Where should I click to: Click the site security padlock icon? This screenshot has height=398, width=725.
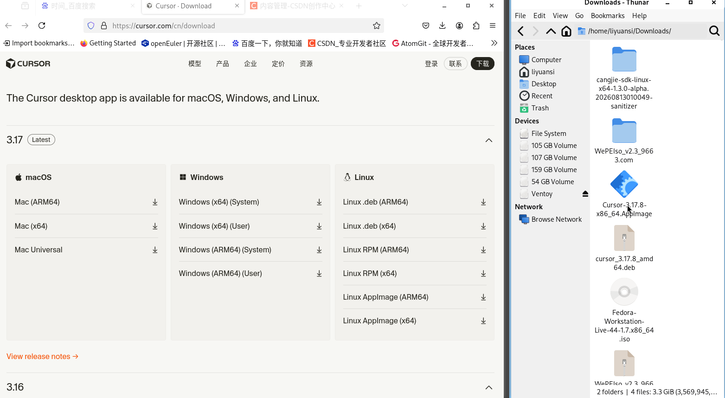click(104, 26)
